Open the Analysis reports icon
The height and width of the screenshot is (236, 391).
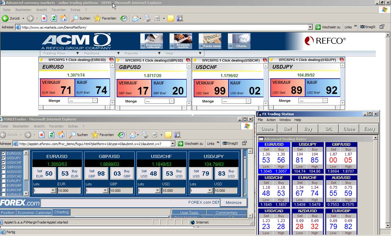coord(181,41)
